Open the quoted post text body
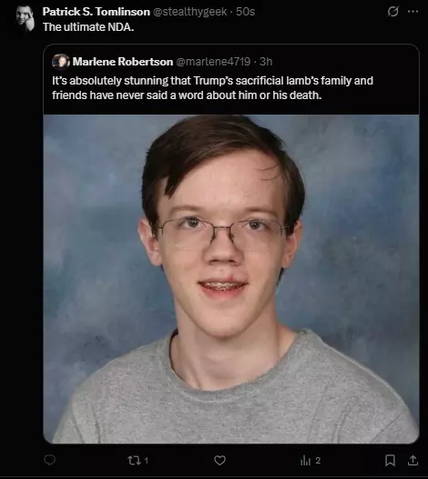 click(212, 88)
